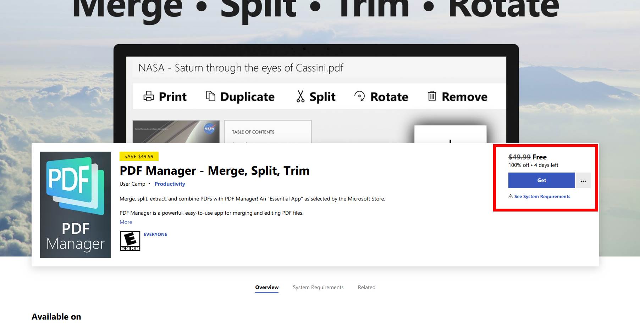This screenshot has height=327, width=640.
Task: Click the ESRB Everyone rating icon
Action: click(x=130, y=241)
